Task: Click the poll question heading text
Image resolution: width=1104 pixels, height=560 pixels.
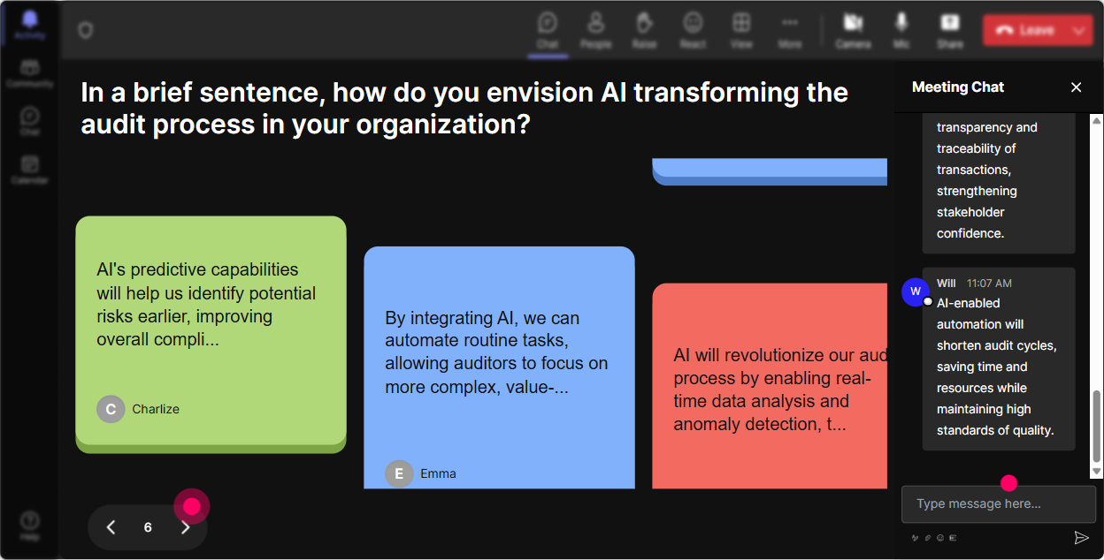Action: pos(464,108)
